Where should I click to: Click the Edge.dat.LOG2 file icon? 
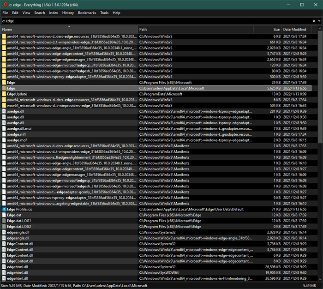click(x=4, y=227)
